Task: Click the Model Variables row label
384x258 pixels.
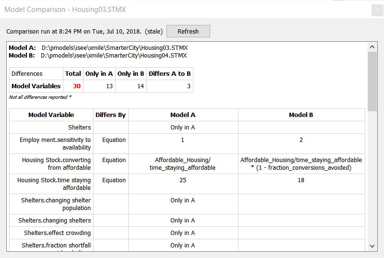Action: click(36, 86)
